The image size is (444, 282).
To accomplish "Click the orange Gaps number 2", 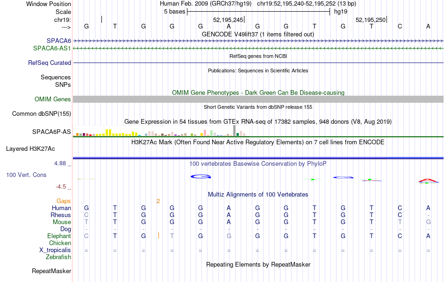I will (x=158, y=201).
